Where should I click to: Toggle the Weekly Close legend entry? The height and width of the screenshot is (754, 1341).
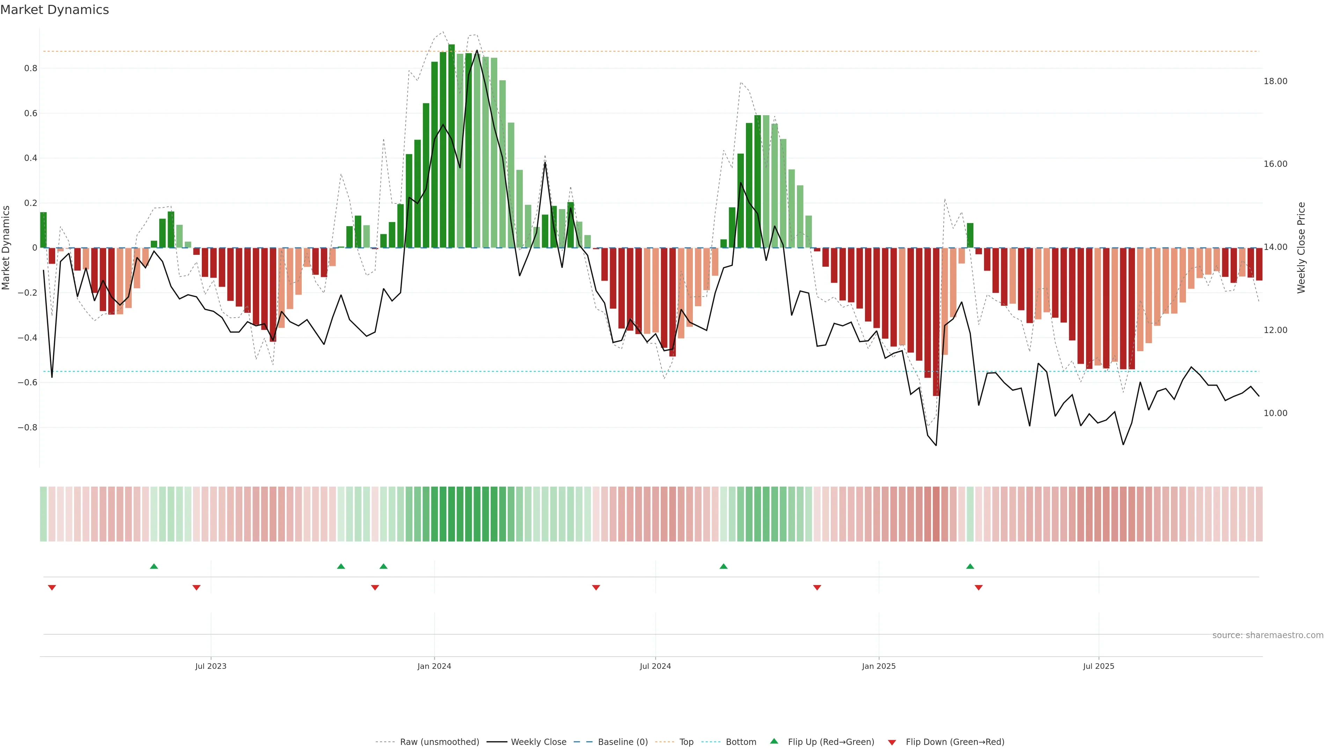click(538, 742)
